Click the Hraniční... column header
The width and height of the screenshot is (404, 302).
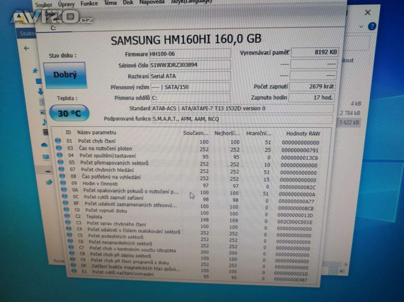coord(258,133)
